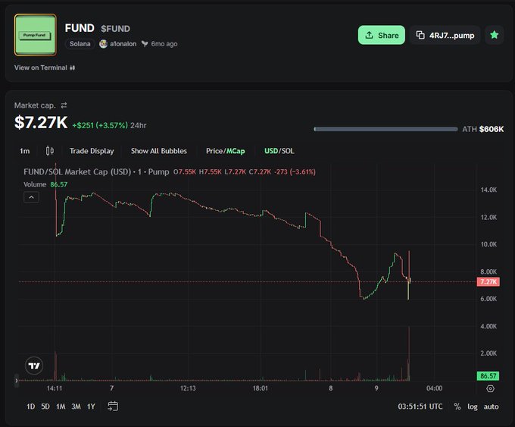This screenshot has width=515, height=427.
Task: Toggle percent scale mode
Action: [457, 407]
